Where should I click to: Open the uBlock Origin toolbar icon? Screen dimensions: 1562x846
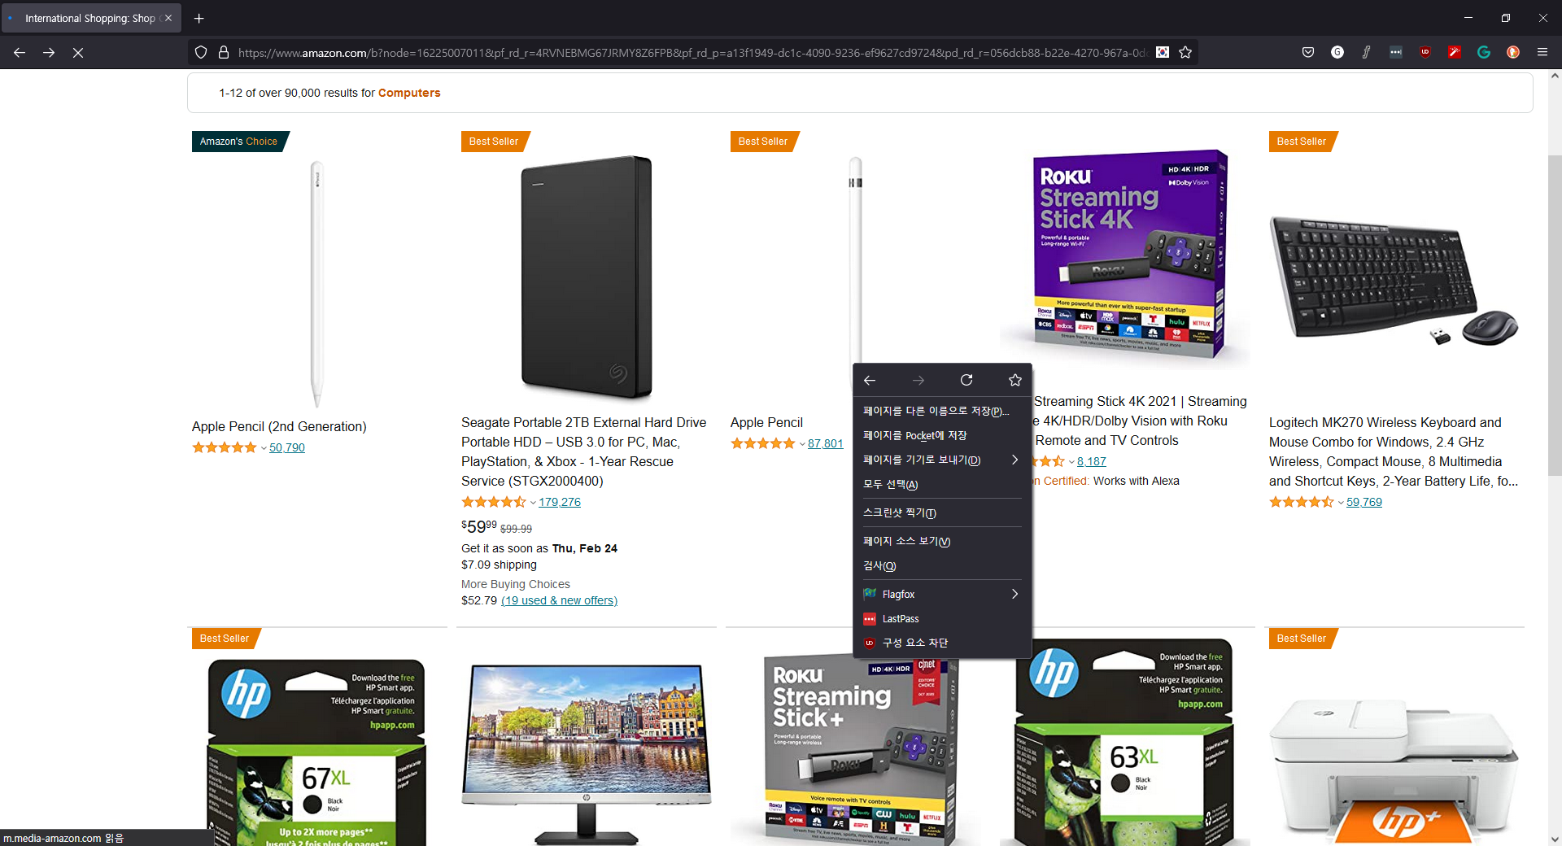(1425, 52)
